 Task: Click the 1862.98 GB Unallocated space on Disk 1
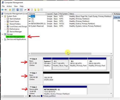coord(76,78)
